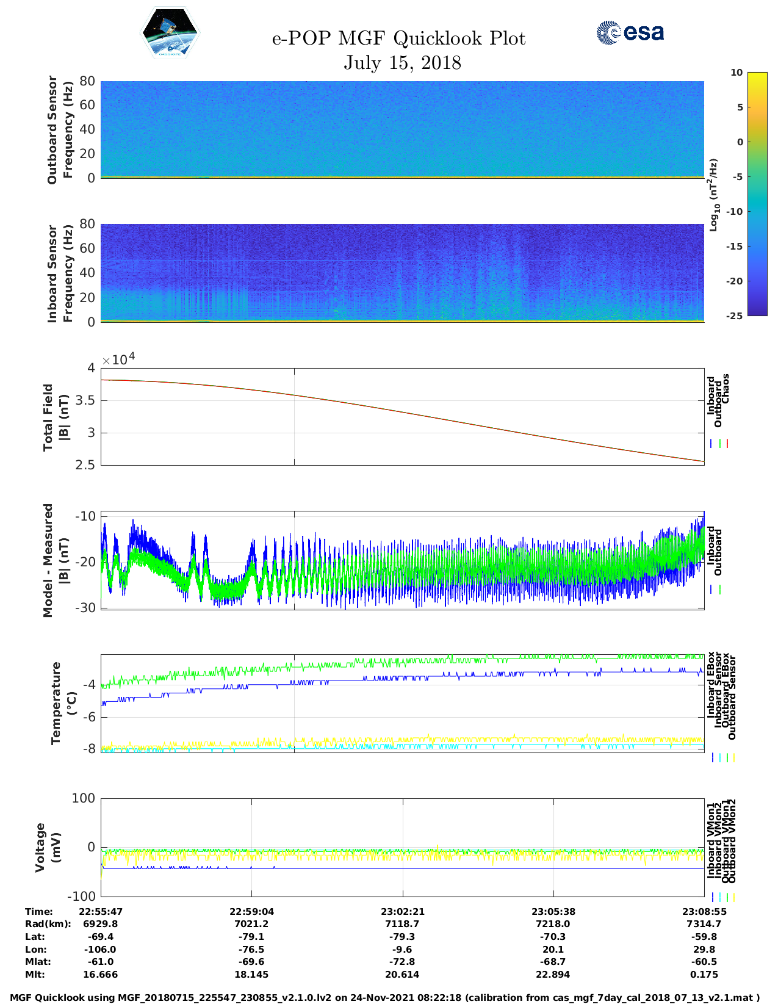The image size is (778, 1007).
Task: Select the Inboard Sensor spectrogram panel
Action: click(x=402, y=273)
